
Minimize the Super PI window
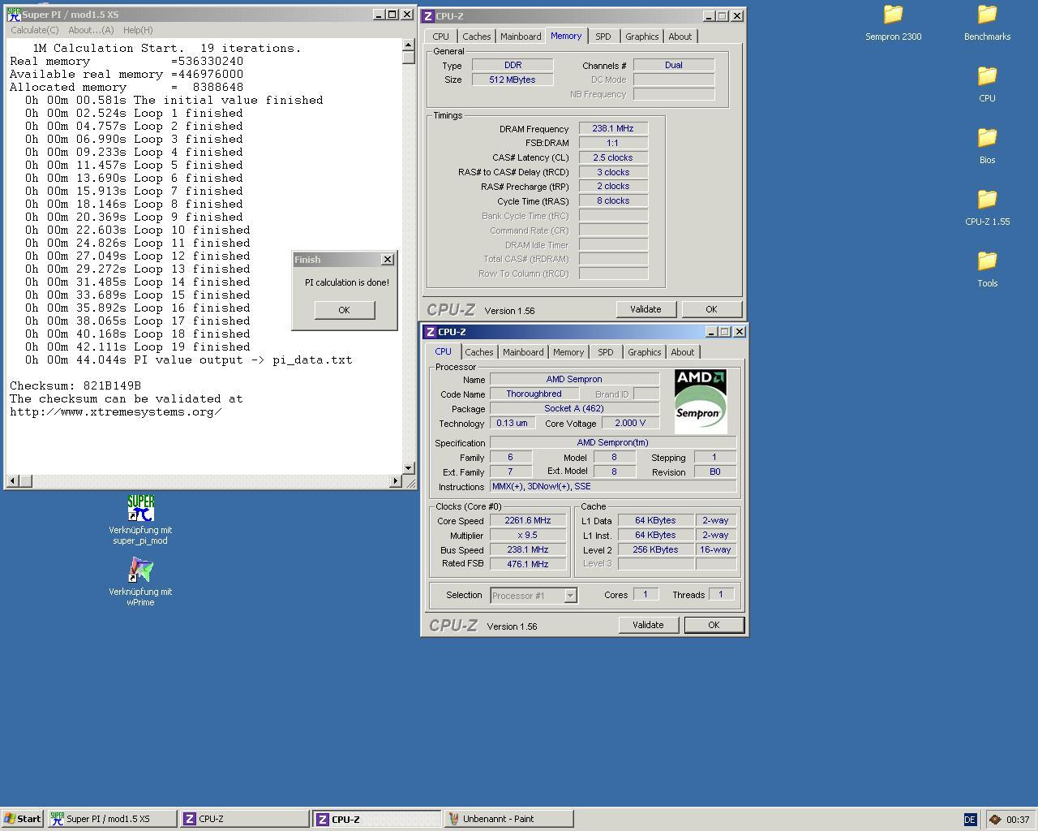coord(379,15)
